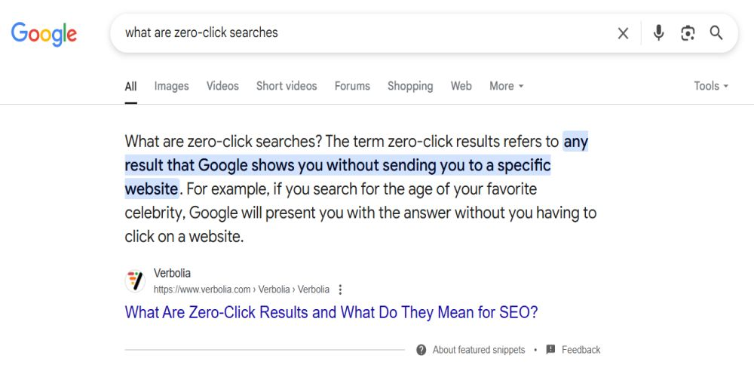Select the Web results tab
This screenshot has width=754, height=377.
click(461, 86)
